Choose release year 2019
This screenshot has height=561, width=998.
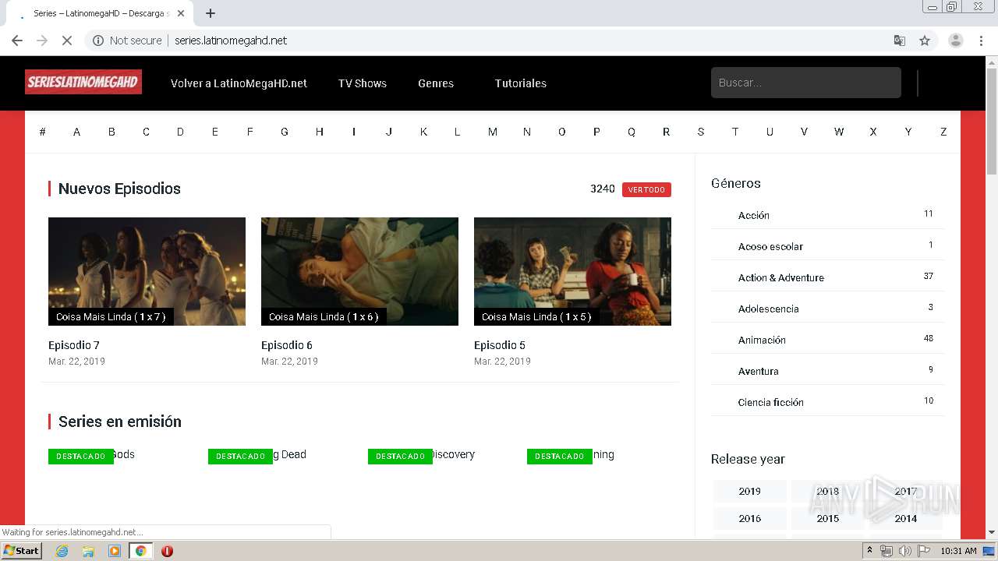click(749, 491)
